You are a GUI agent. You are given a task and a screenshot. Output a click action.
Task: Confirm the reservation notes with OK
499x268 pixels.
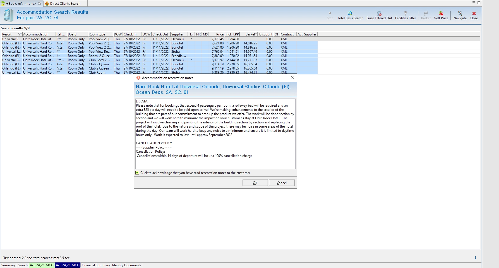point(255,183)
